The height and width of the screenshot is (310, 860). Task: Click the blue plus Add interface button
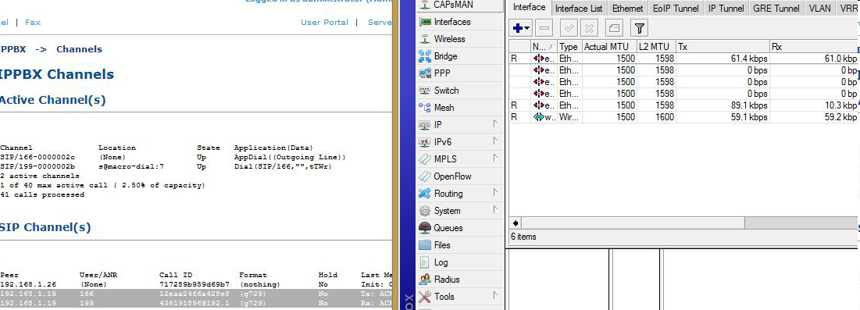tap(520, 27)
